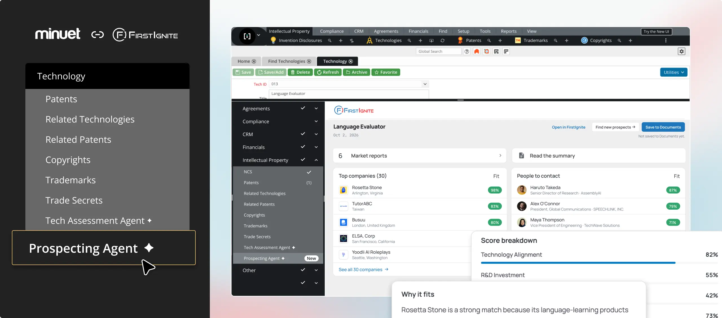Click the refresh icon after Technologies

[x=443, y=41]
